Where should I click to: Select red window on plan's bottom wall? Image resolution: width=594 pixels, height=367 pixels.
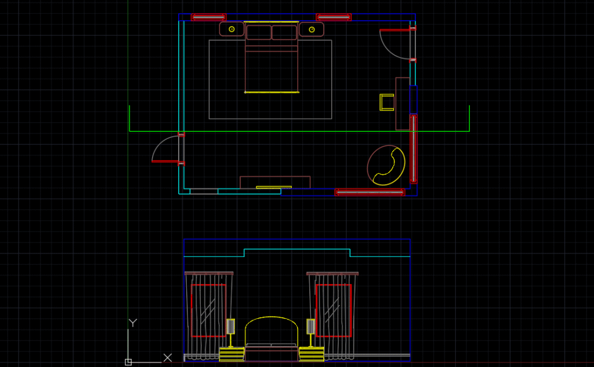(x=370, y=192)
